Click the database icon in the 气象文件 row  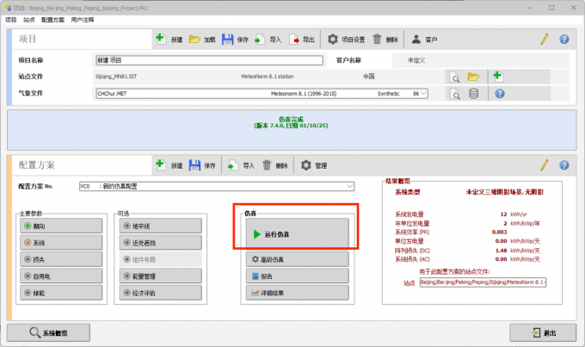[x=473, y=93]
